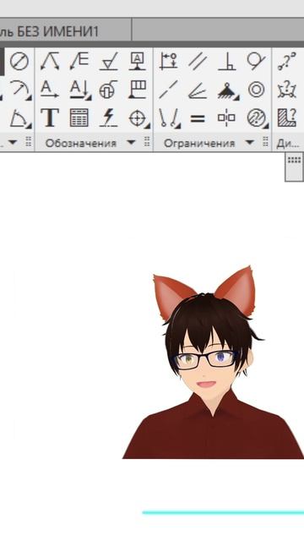The image size is (304, 541).
Task: Click the small dotted button below the toolbar
Action: [294, 167]
